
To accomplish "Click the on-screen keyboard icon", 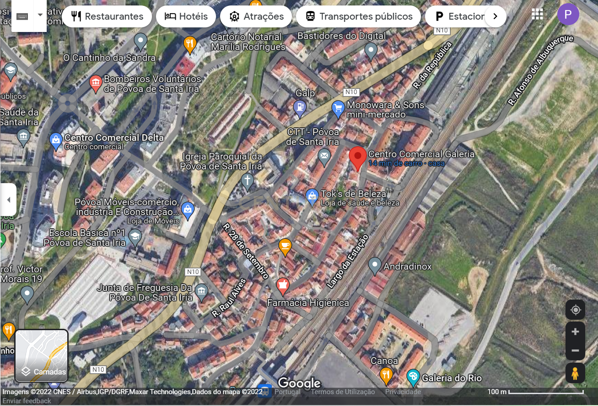I will (22, 16).
